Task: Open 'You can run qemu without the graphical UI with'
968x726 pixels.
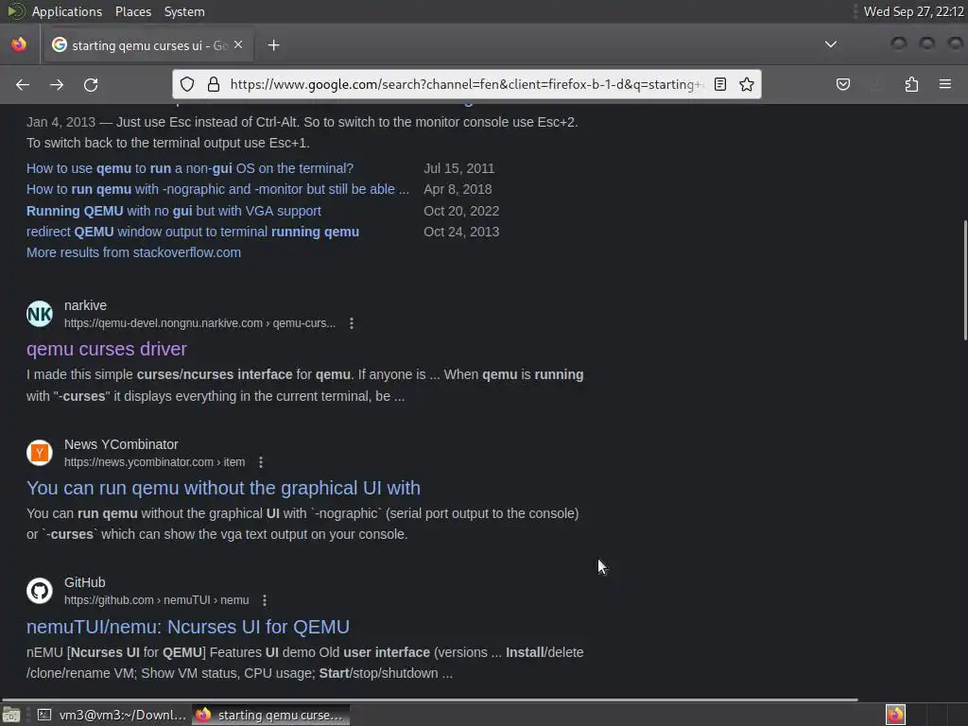Action: (223, 488)
